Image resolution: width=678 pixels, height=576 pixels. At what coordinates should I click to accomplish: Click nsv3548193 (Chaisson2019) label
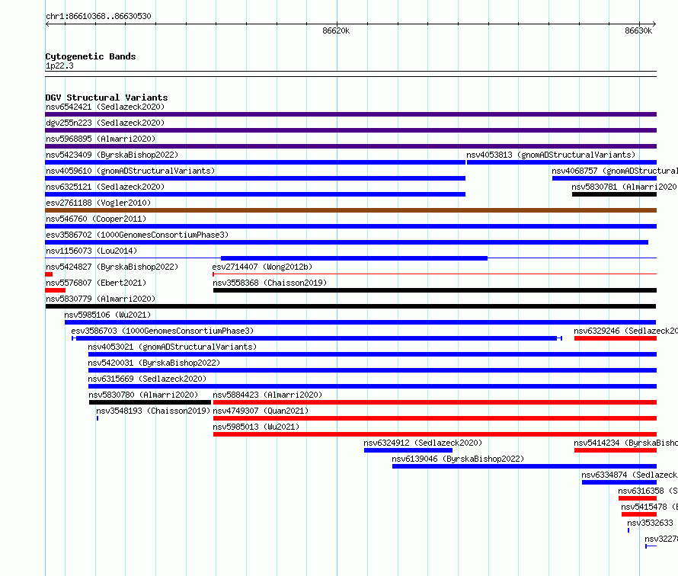tap(153, 411)
